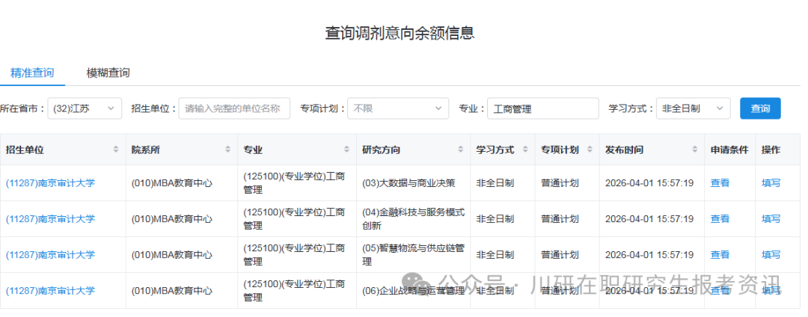Screen dimensions: 808x317
Task: Open 南京审计大学 link in 企业战略与运营管理 row
Action: point(51,291)
